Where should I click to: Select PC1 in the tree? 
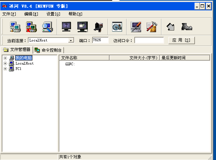tap(18, 69)
